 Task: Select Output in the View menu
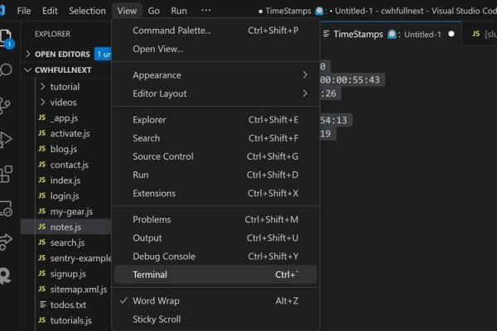click(215, 237)
